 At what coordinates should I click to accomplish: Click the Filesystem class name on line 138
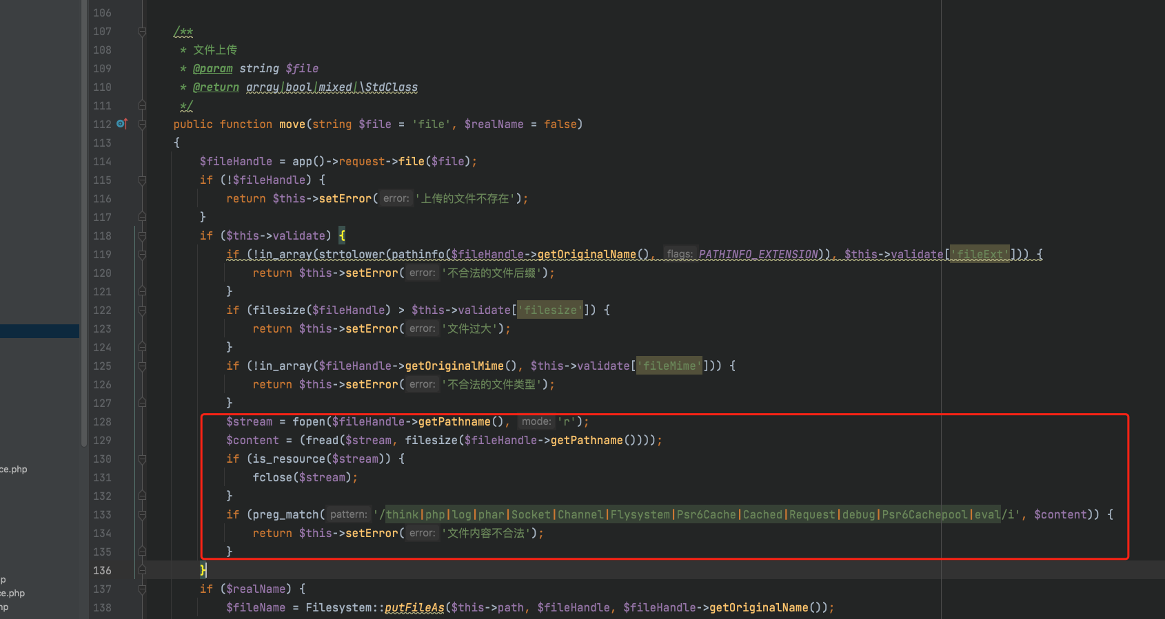click(x=338, y=608)
